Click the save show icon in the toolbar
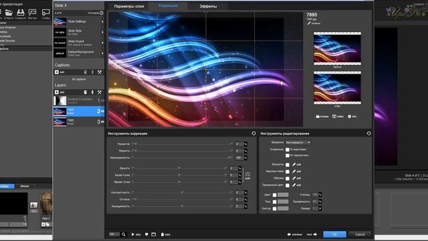428x241 pixels. coord(21,12)
